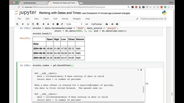This screenshot has height=103, width=184.
Task: Open the Insert menu
Action: pyautogui.click(x=46, y=19)
